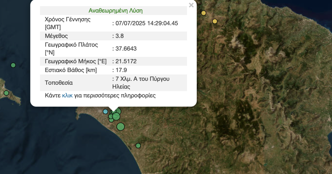332x174 pixels.
Task: Open the 'κλικ' link for more information
Action: [67, 96]
